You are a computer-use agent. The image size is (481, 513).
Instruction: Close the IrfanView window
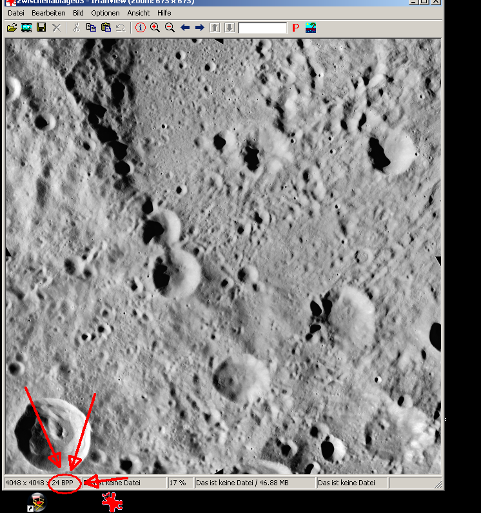click(437, 2)
